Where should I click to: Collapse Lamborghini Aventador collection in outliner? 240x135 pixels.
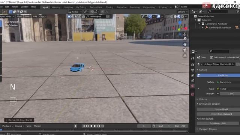click(x=199, y=24)
